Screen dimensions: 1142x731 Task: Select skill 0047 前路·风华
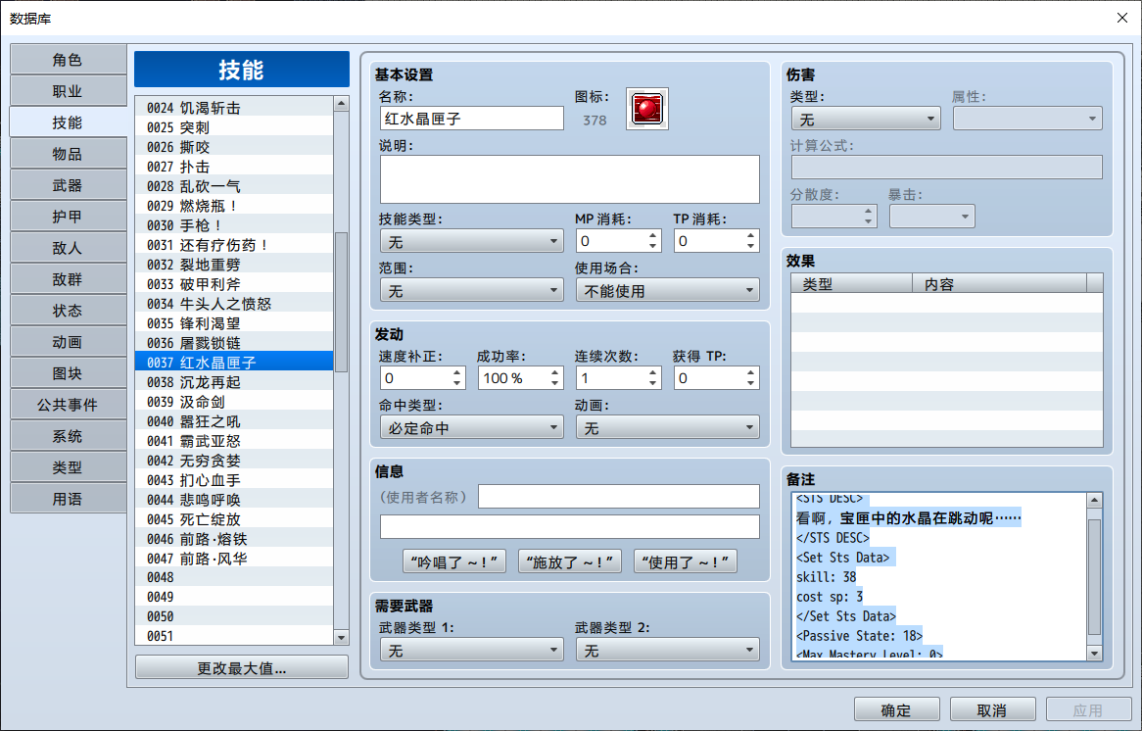pos(234,559)
